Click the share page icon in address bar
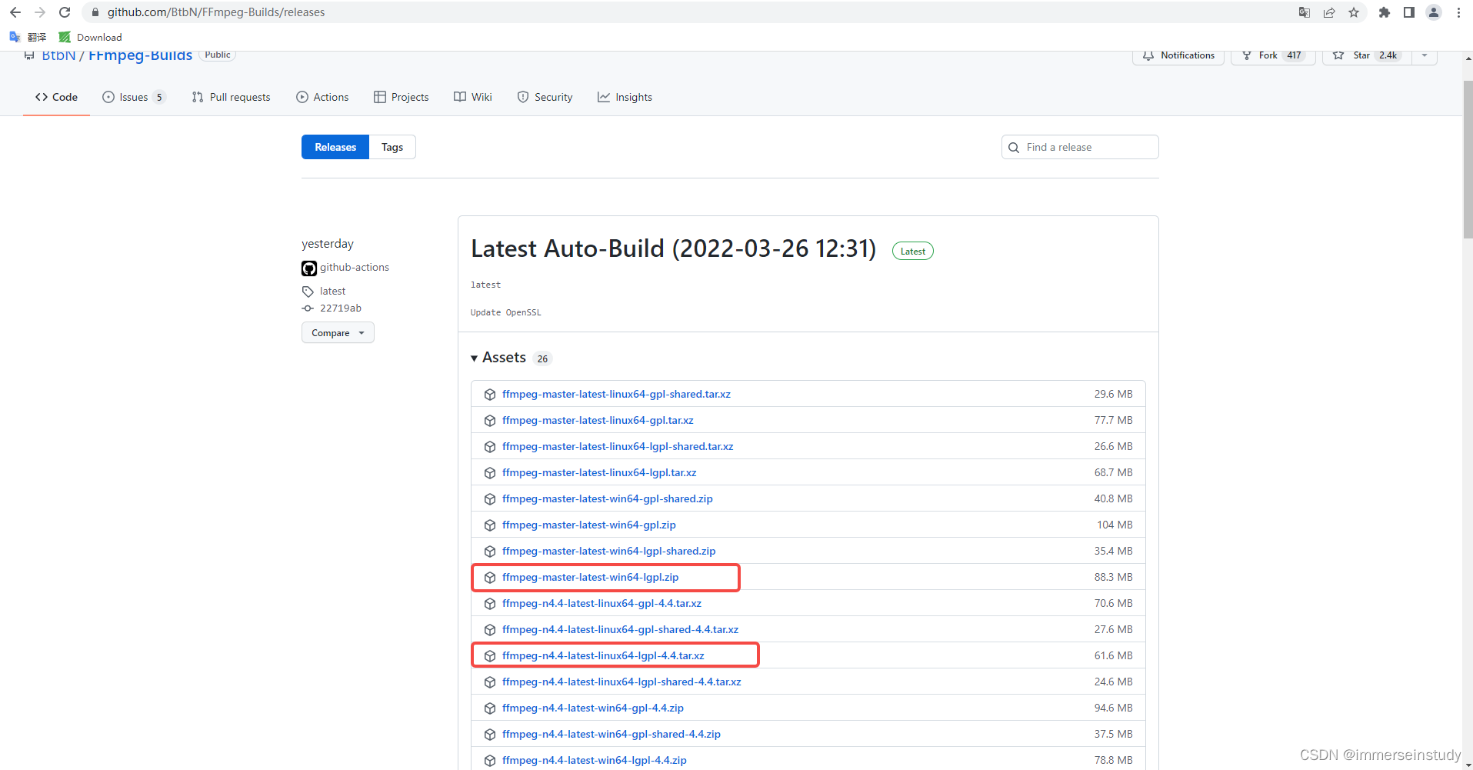Viewport: 1473px width, 770px height. [x=1329, y=12]
